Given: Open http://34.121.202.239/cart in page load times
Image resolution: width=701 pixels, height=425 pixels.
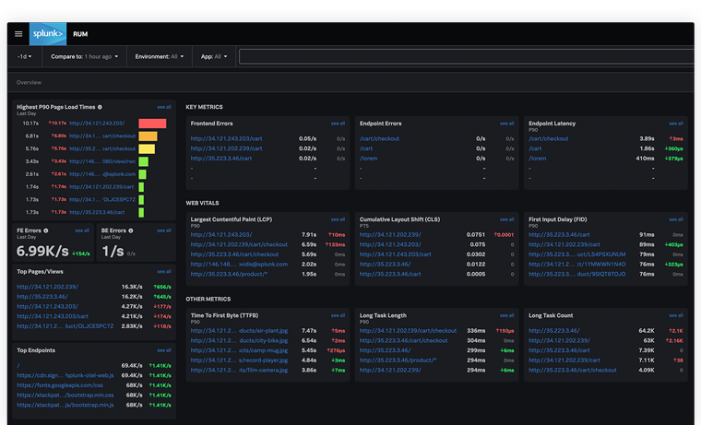Looking at the screenshot, I should pyautogui.click(x=101, y=187).
